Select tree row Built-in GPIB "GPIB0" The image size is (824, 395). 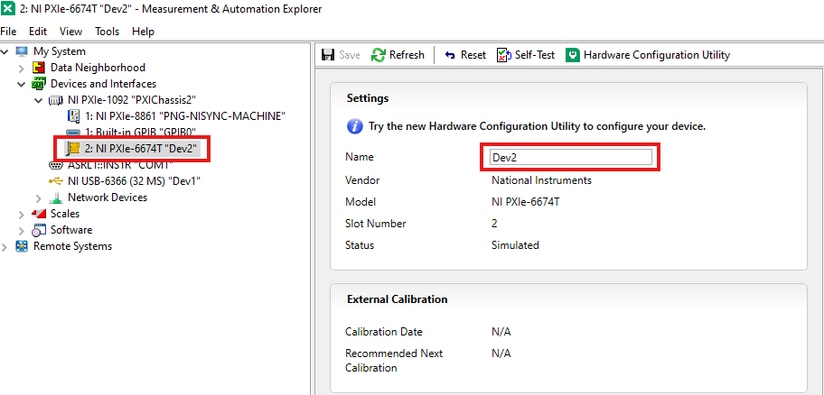click(x=140, y=133)
